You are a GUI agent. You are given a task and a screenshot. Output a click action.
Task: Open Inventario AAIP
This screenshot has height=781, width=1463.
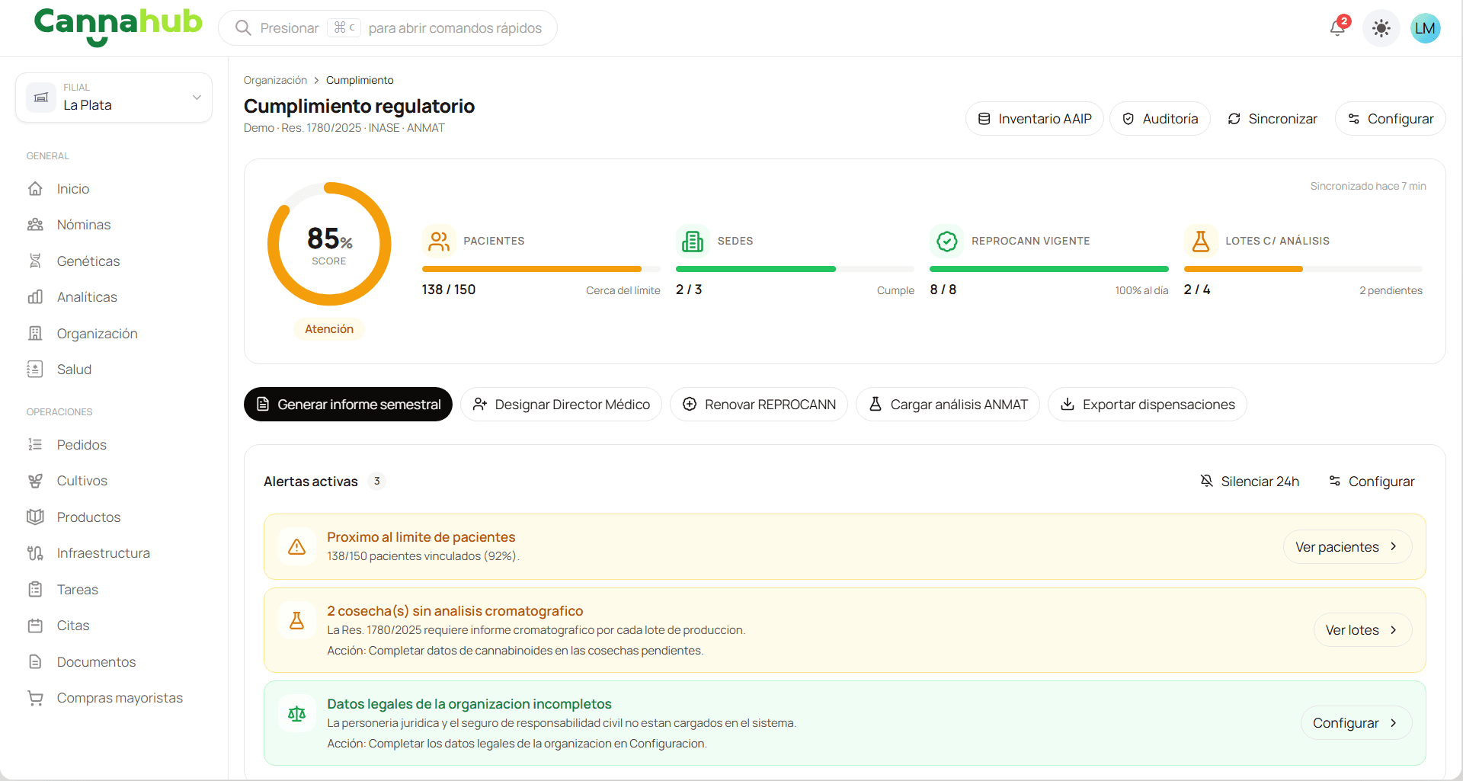(1034, 119)
